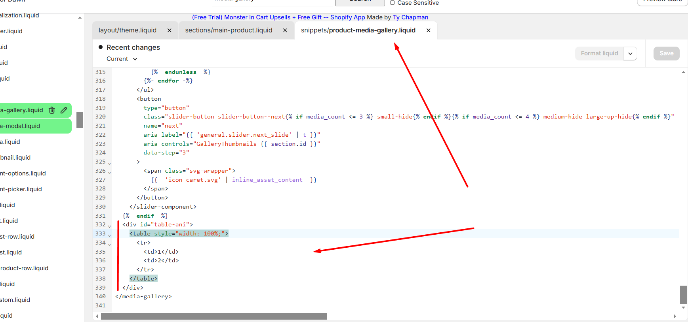Screen dimensions: 688x322
Task: Click editor scroll-down arrow
Action: click(x=683, y=307)
